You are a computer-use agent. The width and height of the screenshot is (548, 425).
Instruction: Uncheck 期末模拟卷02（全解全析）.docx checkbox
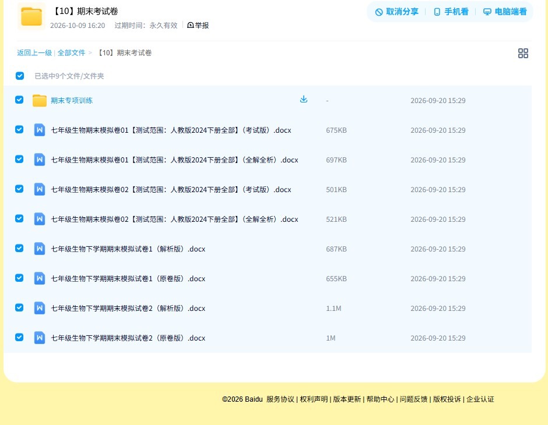19,218
